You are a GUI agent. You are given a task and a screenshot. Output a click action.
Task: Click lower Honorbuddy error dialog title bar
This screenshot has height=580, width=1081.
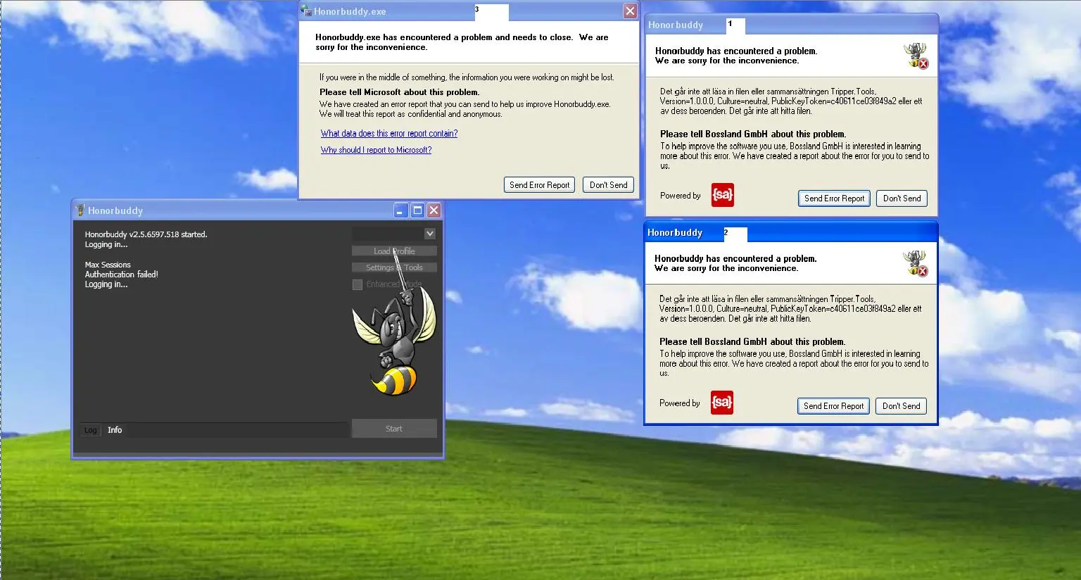point(791,232)
